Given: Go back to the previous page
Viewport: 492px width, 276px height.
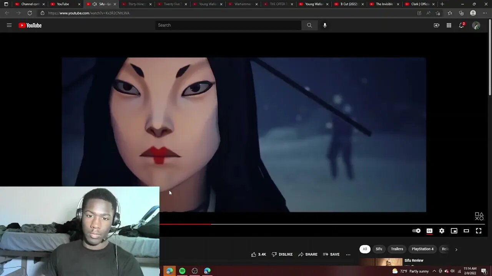Looking at the screenshot, I should tap(7, 13).
